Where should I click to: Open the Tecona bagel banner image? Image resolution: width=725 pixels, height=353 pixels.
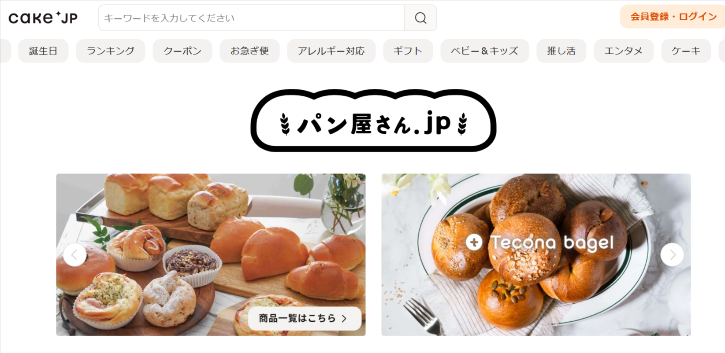pyautogui.click(x=536, y=255)
